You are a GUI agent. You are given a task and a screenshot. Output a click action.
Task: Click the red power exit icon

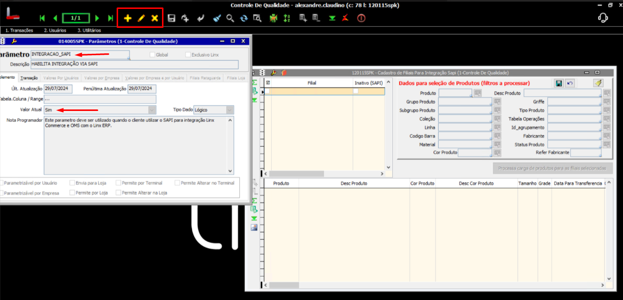click(361, 18)
